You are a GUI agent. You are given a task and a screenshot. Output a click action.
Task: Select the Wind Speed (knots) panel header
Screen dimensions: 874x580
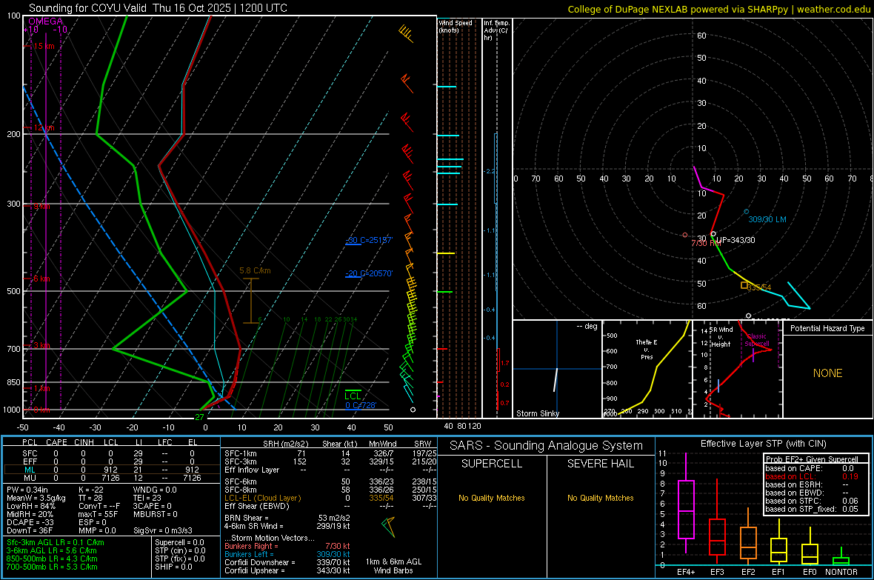[456, 26]
